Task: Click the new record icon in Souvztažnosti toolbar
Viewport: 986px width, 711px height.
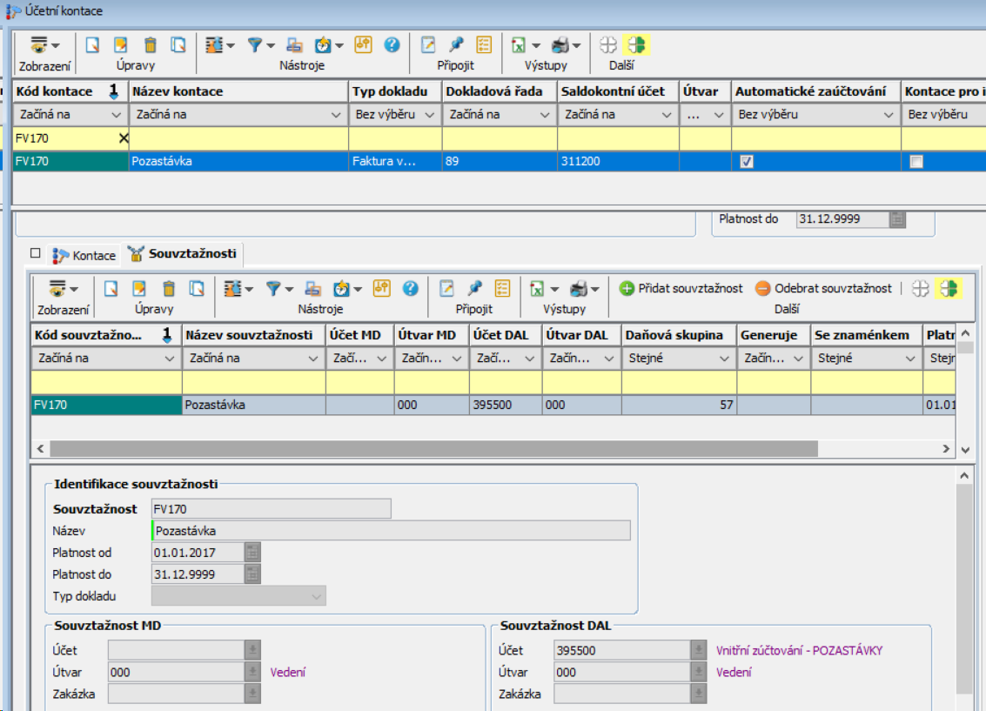Action: point(111,288)
